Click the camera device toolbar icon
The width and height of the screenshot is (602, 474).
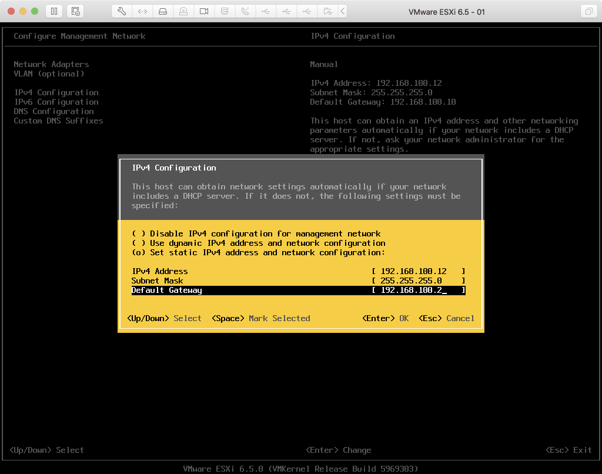pyautogui.click(x=204, y=11)
